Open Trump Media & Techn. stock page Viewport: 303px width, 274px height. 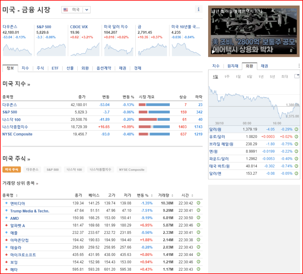pyautogui.click(x=30, y=211)
